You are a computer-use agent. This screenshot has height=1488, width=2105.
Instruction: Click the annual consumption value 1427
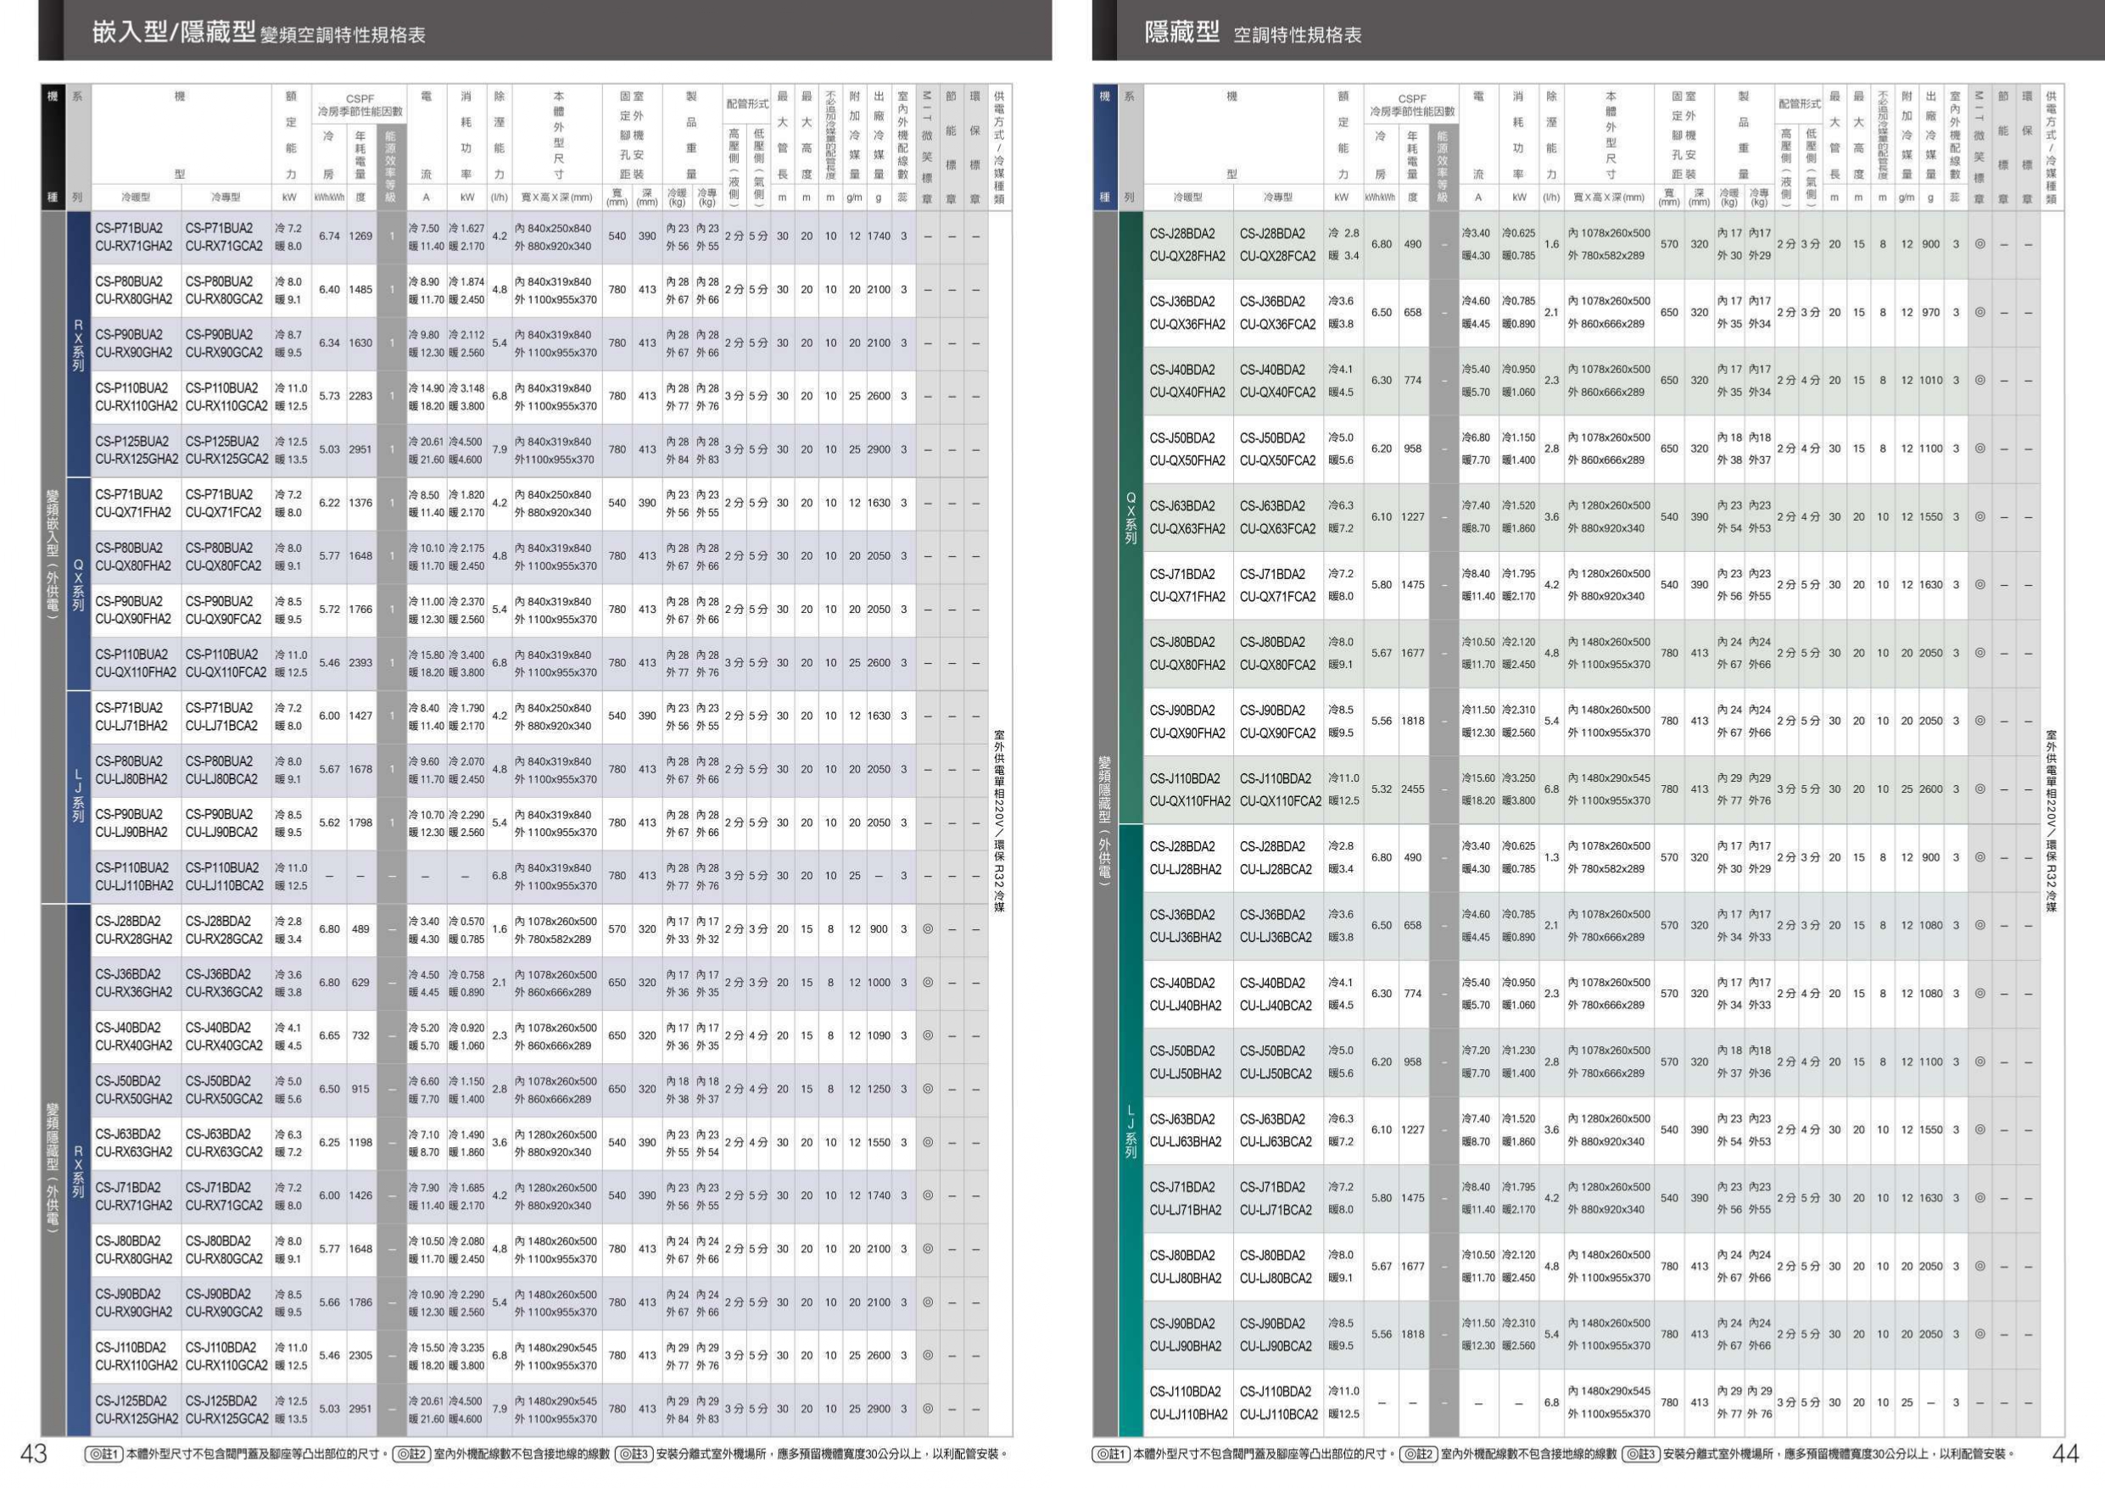pos(360,716)
